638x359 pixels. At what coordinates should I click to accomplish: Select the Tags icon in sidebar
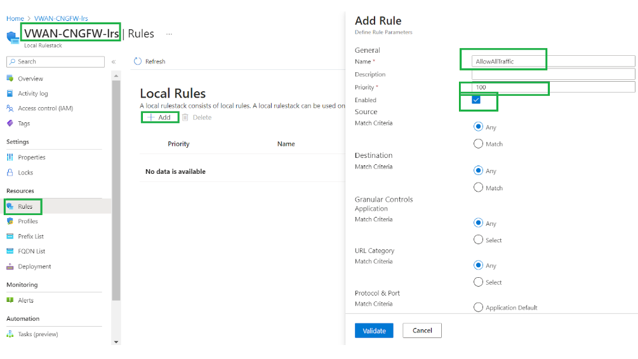(10, 124)
